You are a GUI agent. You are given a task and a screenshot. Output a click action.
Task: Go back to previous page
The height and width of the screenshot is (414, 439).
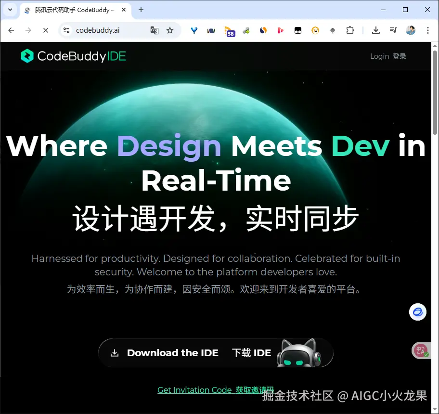coord(11,30)
